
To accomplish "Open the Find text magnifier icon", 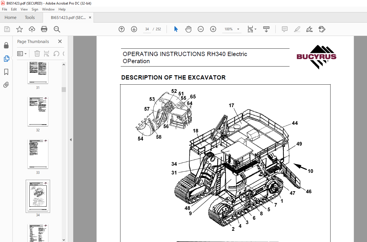I will [57, 29].
